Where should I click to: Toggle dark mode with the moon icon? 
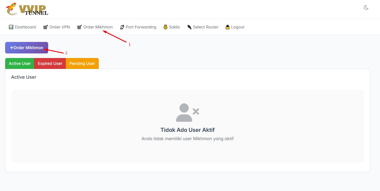[x=366, y=7]
